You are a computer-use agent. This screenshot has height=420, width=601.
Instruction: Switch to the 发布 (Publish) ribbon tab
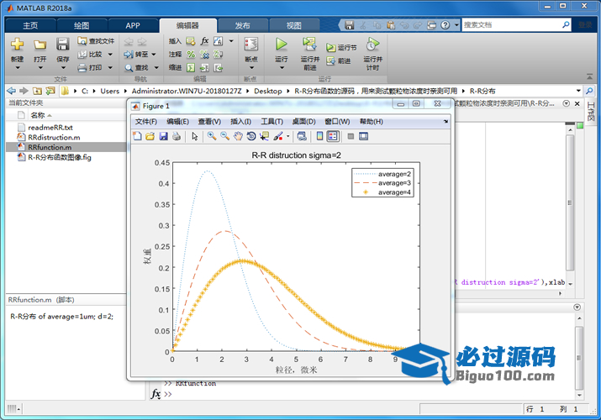[x=242, y=25]
